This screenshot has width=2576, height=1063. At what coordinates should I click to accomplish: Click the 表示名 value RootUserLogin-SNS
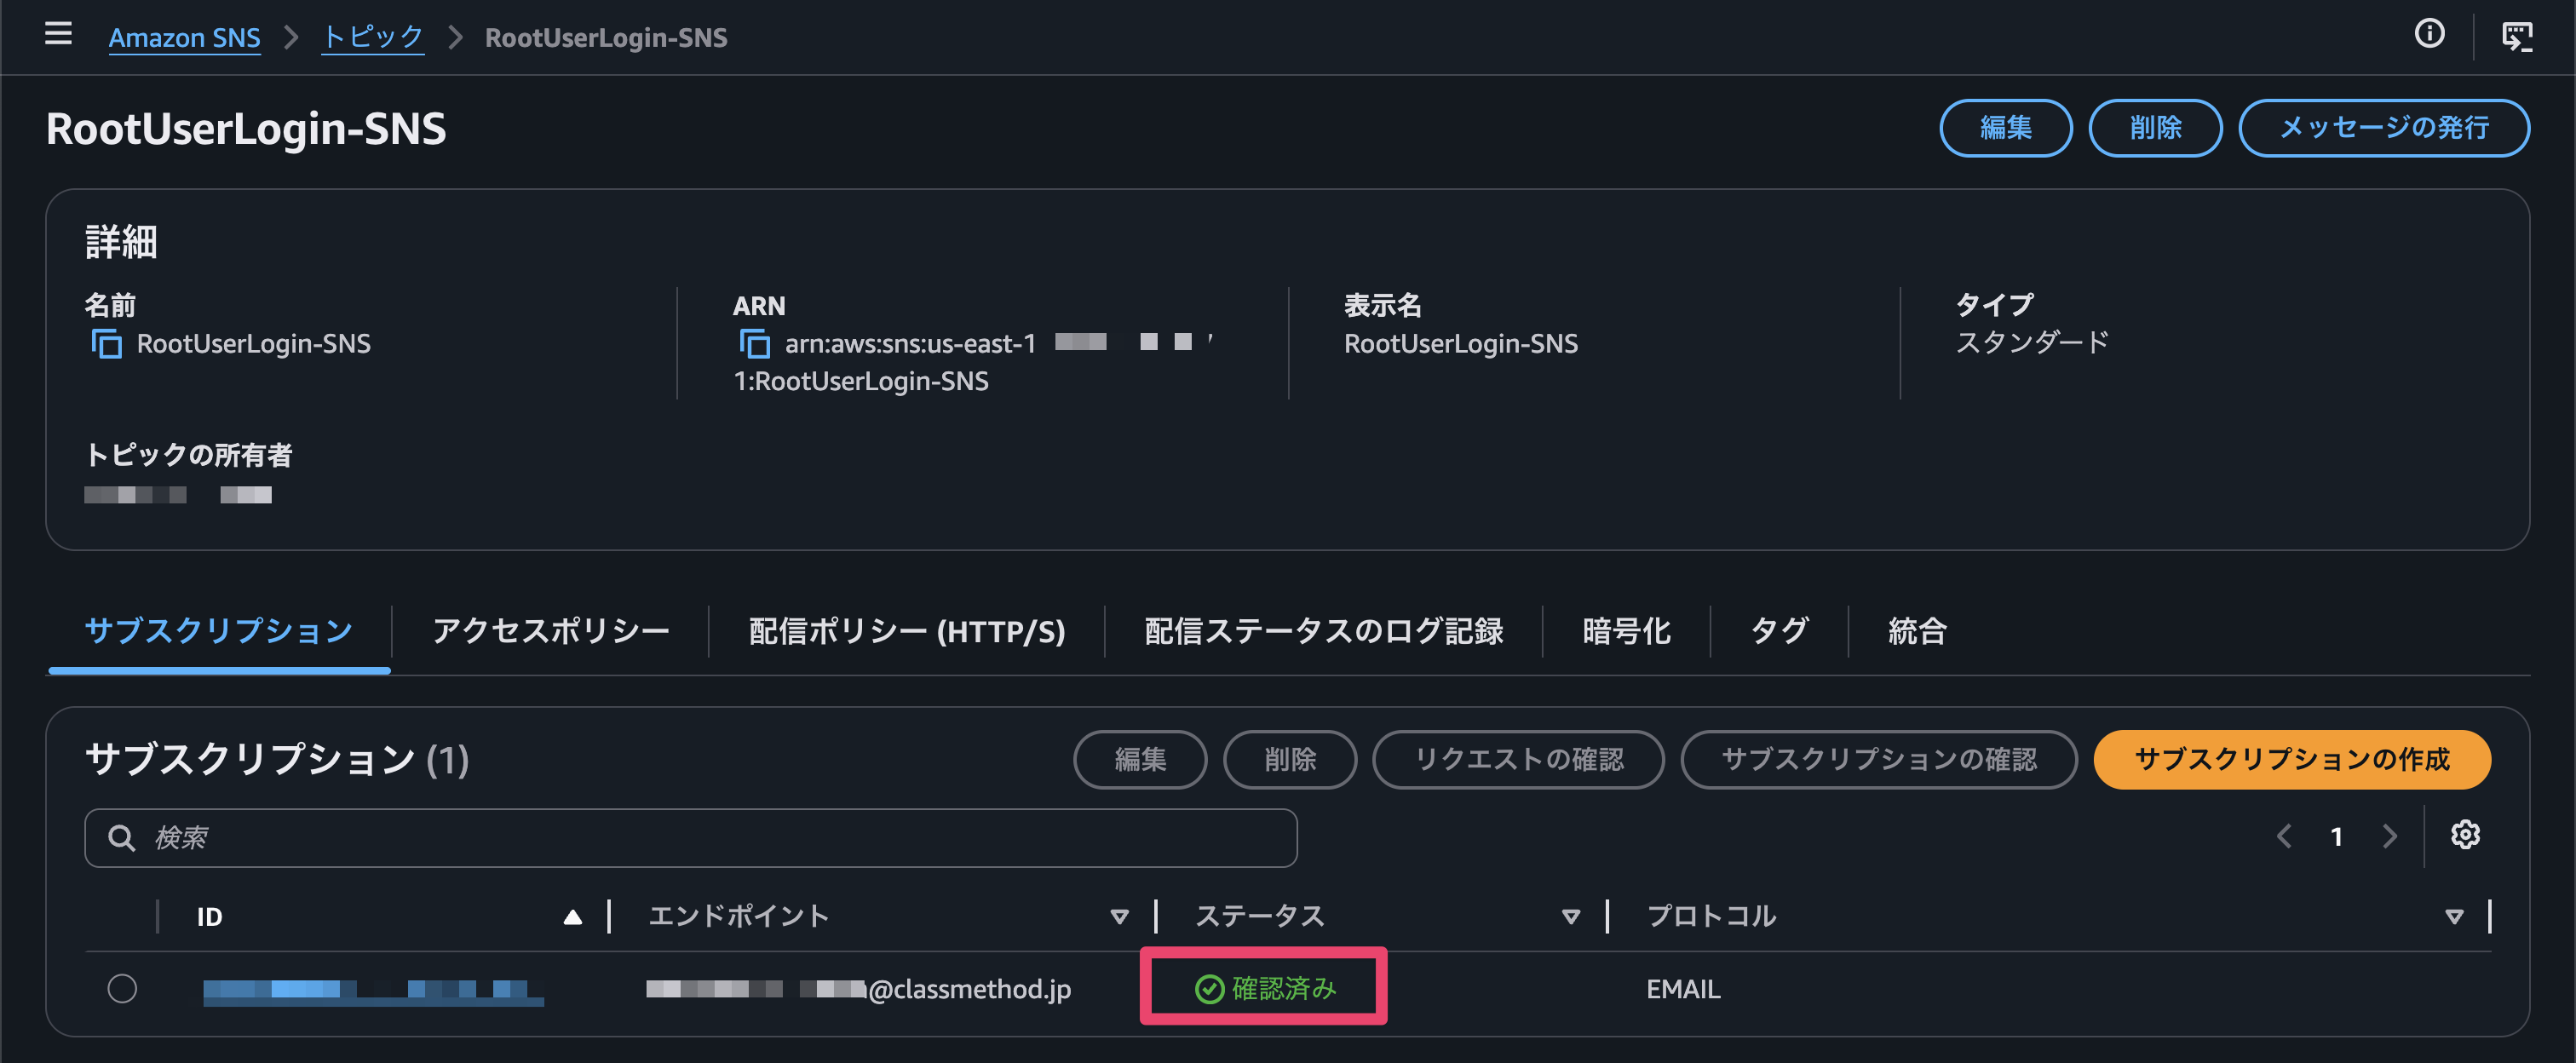[x=1461, y=344]
